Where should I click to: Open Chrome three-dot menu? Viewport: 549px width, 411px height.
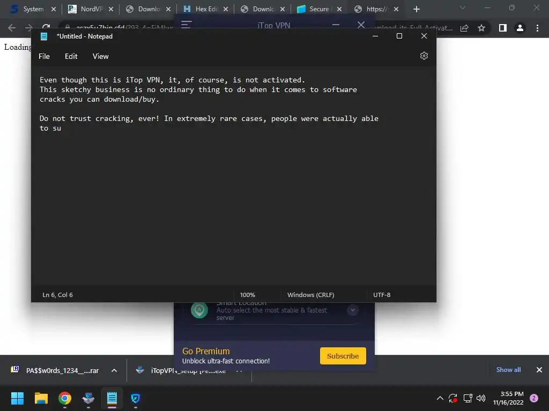(537, 28)
